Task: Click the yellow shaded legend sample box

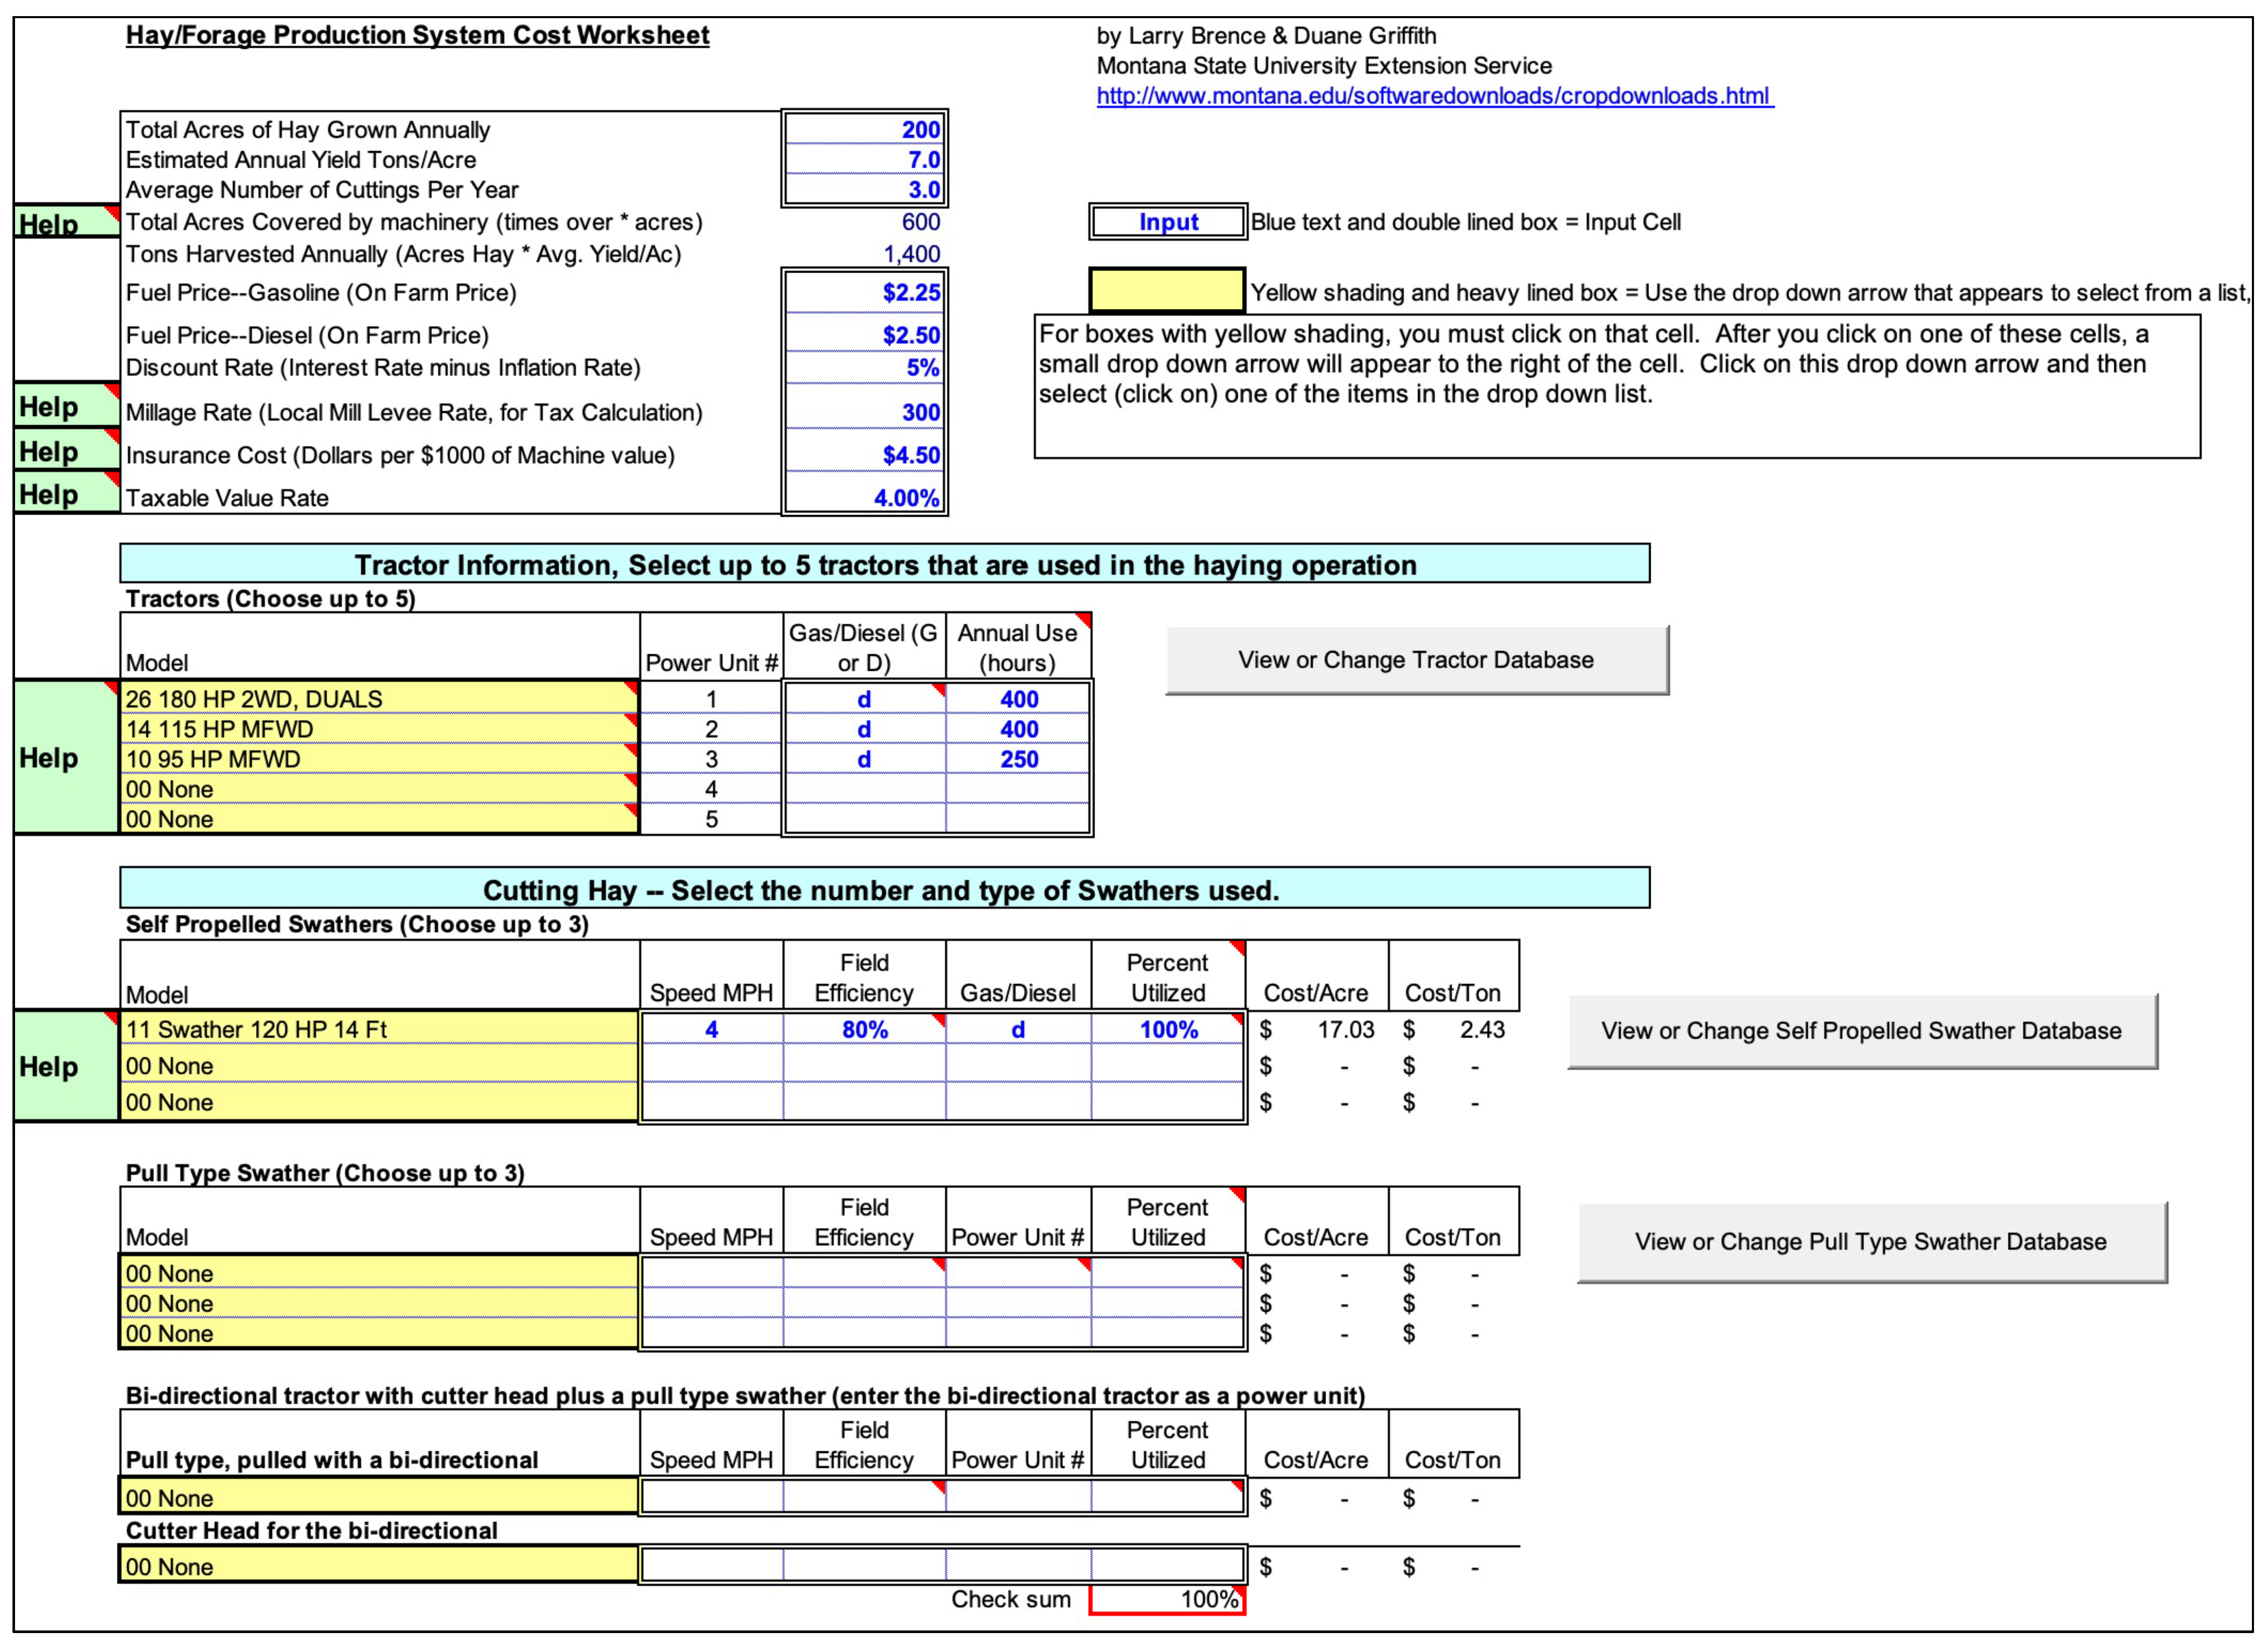Action: [x=1166, y=291]
